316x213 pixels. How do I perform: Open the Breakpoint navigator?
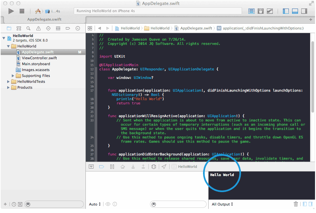(68, 28)
